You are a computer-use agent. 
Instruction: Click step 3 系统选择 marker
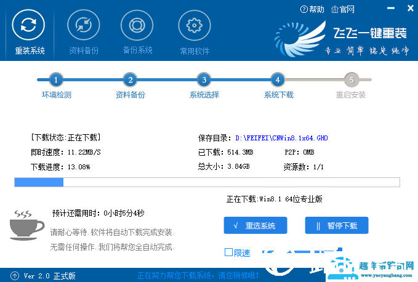coord(204,79)
